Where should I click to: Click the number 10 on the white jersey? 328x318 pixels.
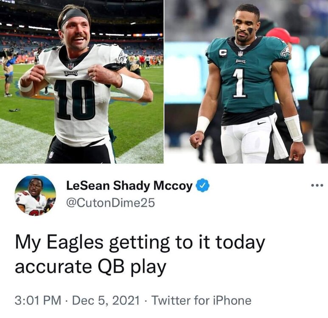point(75,100)
